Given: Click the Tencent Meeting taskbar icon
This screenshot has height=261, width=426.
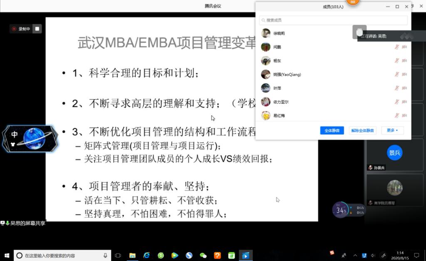Looking at the screenshot, I should pyautogui.click(x=245, y=255).
